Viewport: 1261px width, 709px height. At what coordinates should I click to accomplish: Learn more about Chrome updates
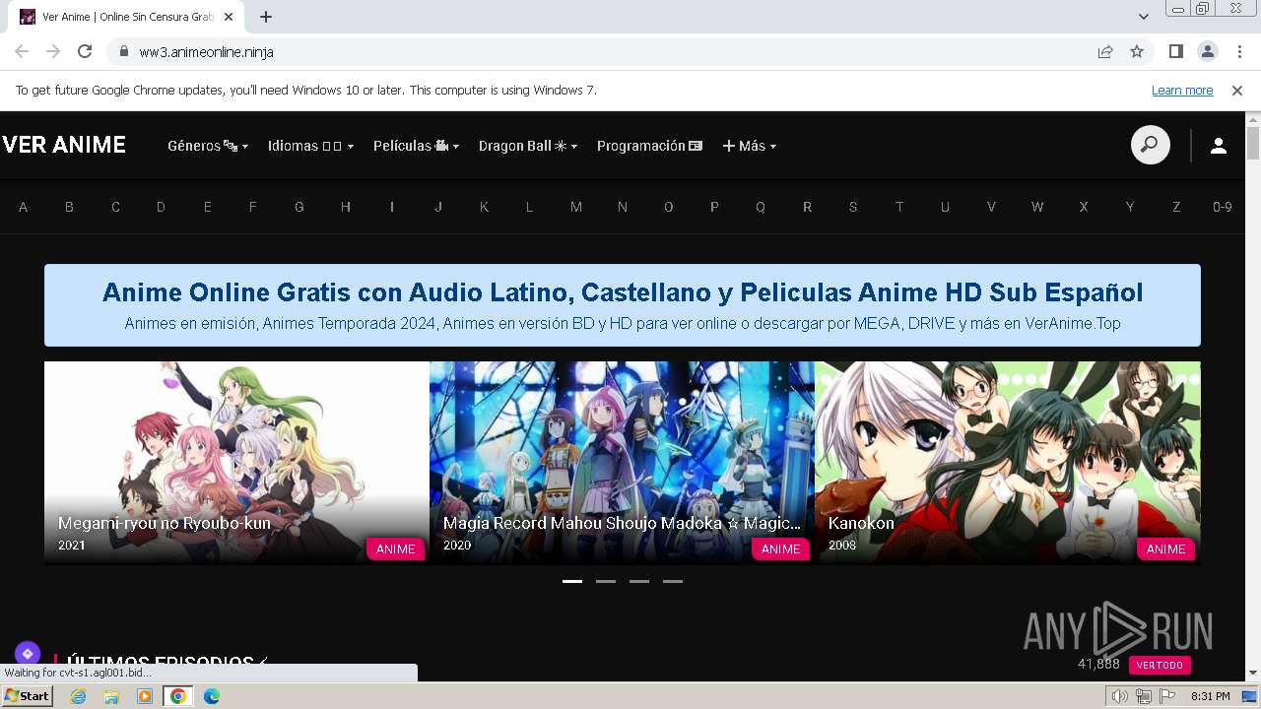[x=1182, y=90]
